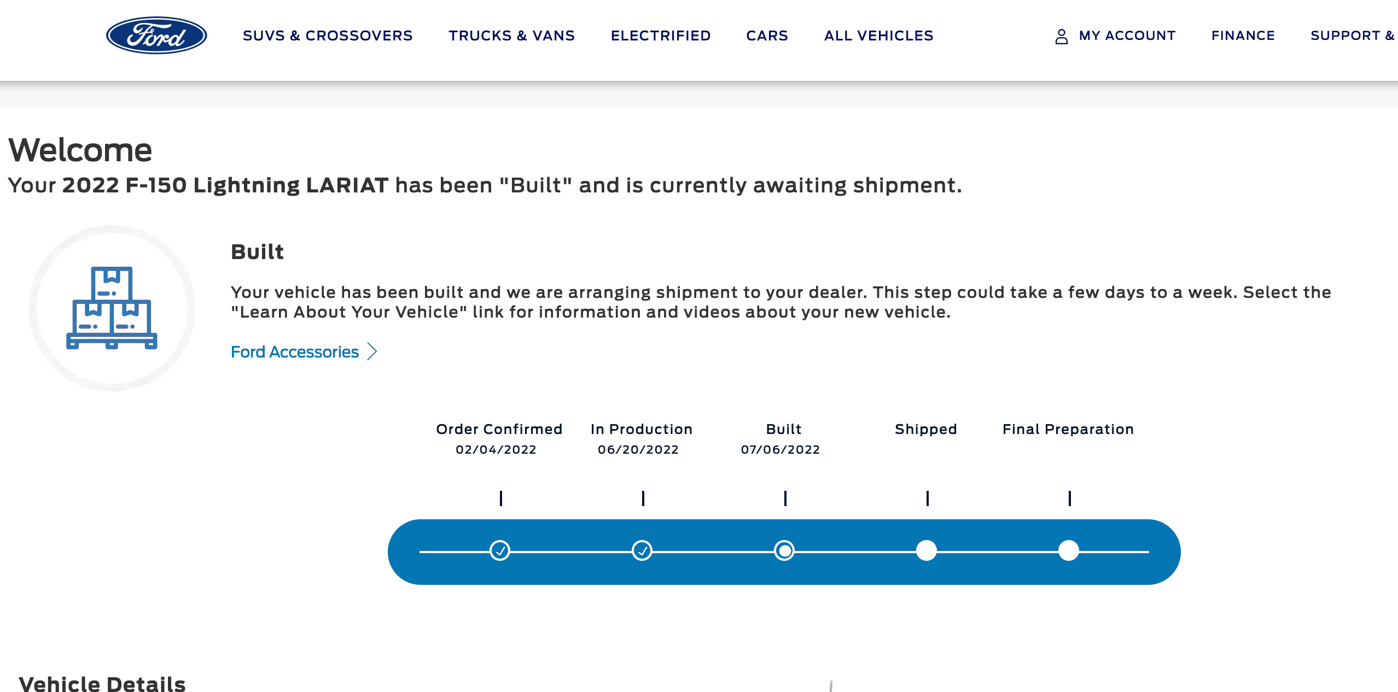1398x692 pixels.
Task: Click the chevron arrow next to Ford Accessories
Action: 372,351
